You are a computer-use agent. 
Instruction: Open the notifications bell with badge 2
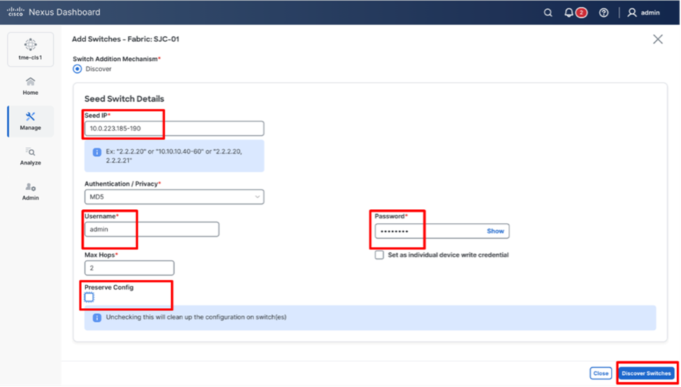(x=576, y=13)
